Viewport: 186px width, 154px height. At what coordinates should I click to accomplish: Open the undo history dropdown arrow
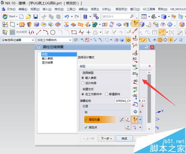click(72, 16)
